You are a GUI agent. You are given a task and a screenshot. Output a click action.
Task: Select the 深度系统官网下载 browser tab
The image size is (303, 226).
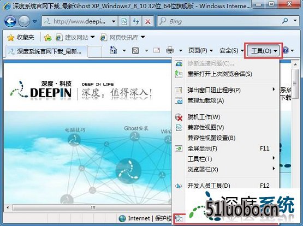coord(46,51)
